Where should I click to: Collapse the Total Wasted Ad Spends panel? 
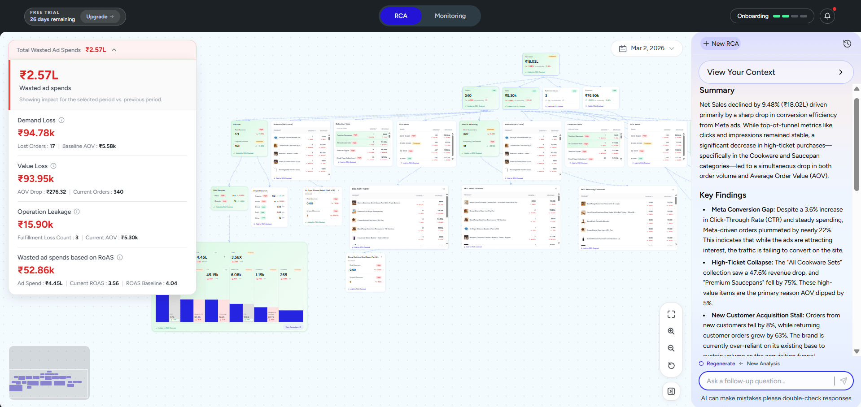(x=114, y=50)
